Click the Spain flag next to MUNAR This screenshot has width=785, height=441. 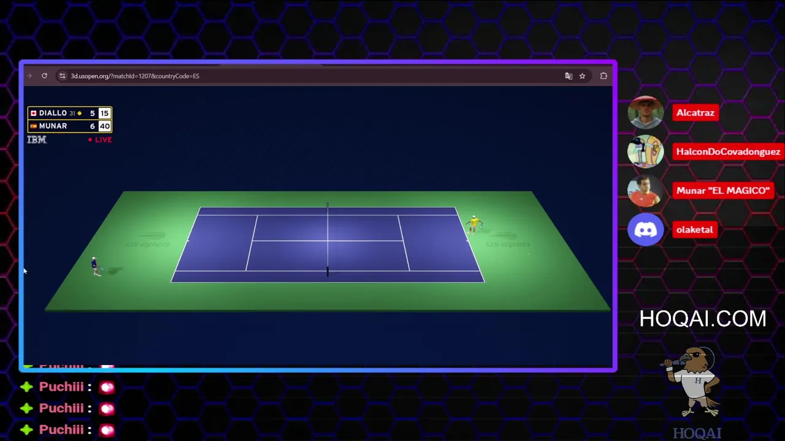(33, 126)
